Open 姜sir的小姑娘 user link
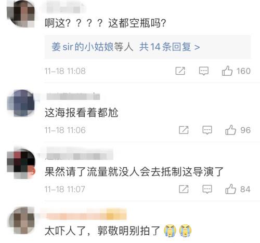Image resolution: width=260 pixels, height=243 pixels. [x=83, y=47]
